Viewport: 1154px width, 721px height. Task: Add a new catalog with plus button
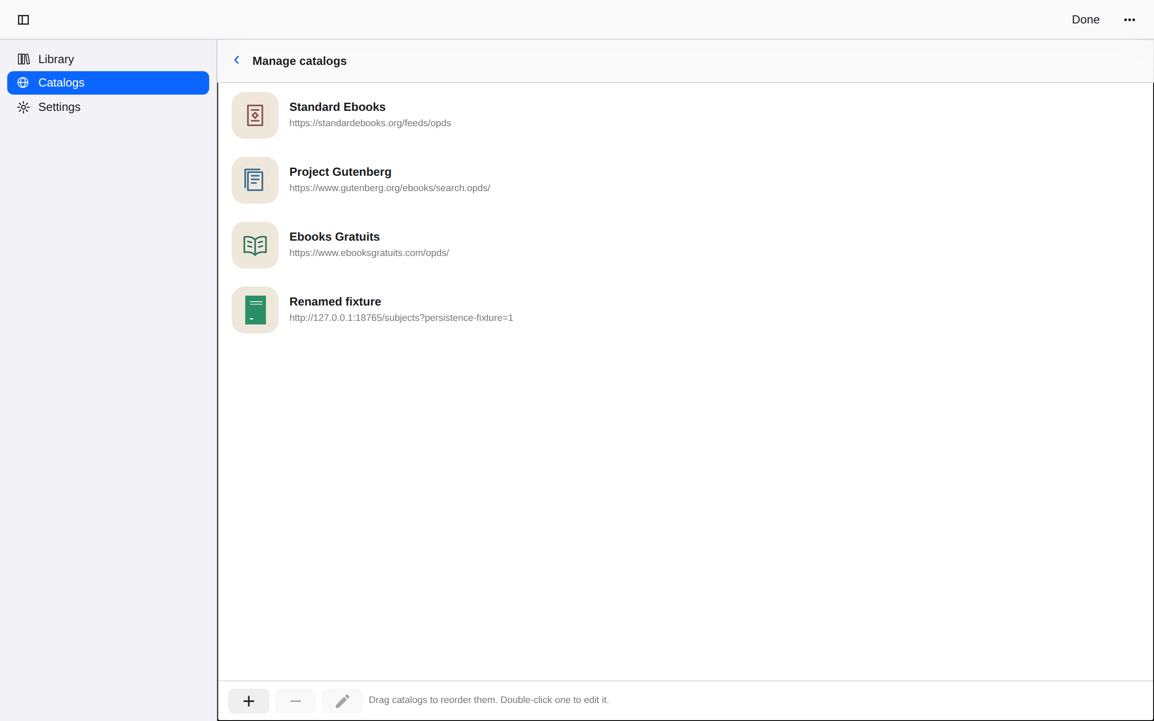pyautogui.click(x=248, y=701)
